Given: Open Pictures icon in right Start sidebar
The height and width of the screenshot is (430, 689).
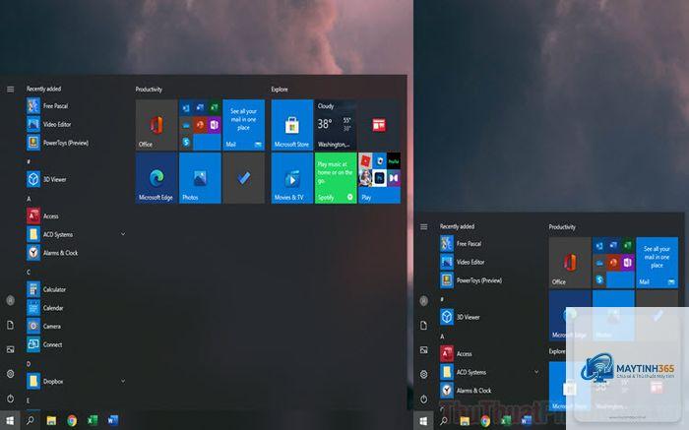Looking at the screenshot, I should coord(424,350).
